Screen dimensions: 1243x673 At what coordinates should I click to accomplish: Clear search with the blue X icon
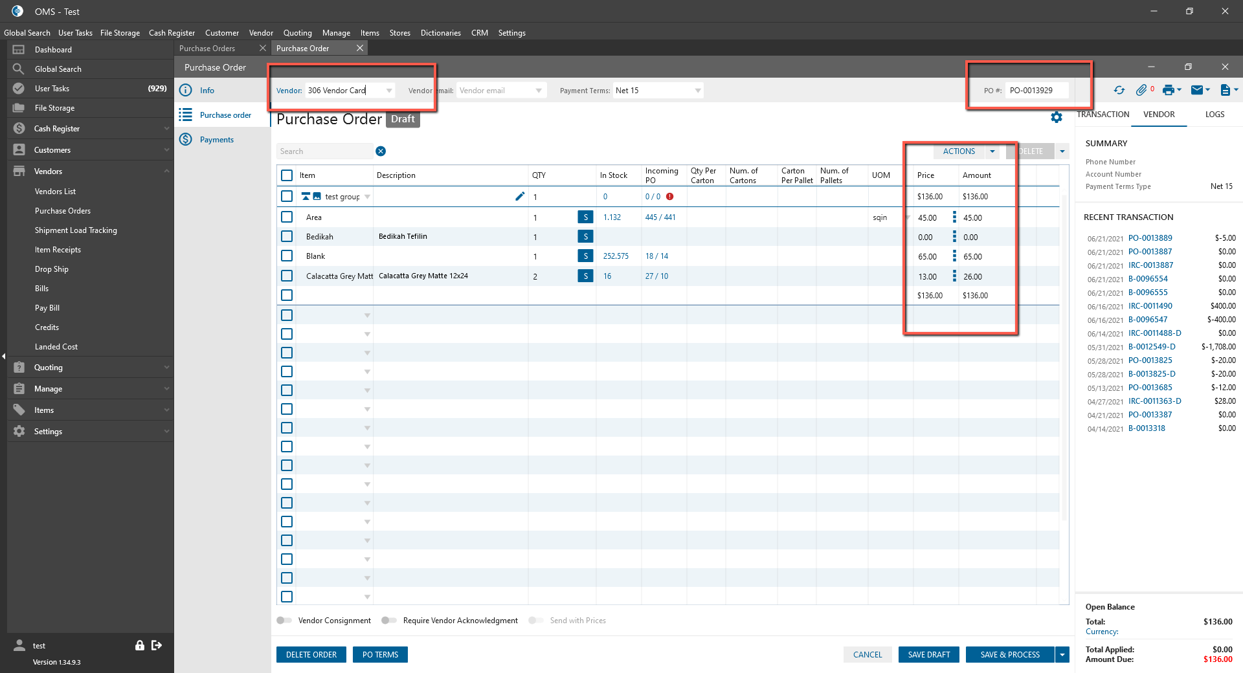point(381,151)
